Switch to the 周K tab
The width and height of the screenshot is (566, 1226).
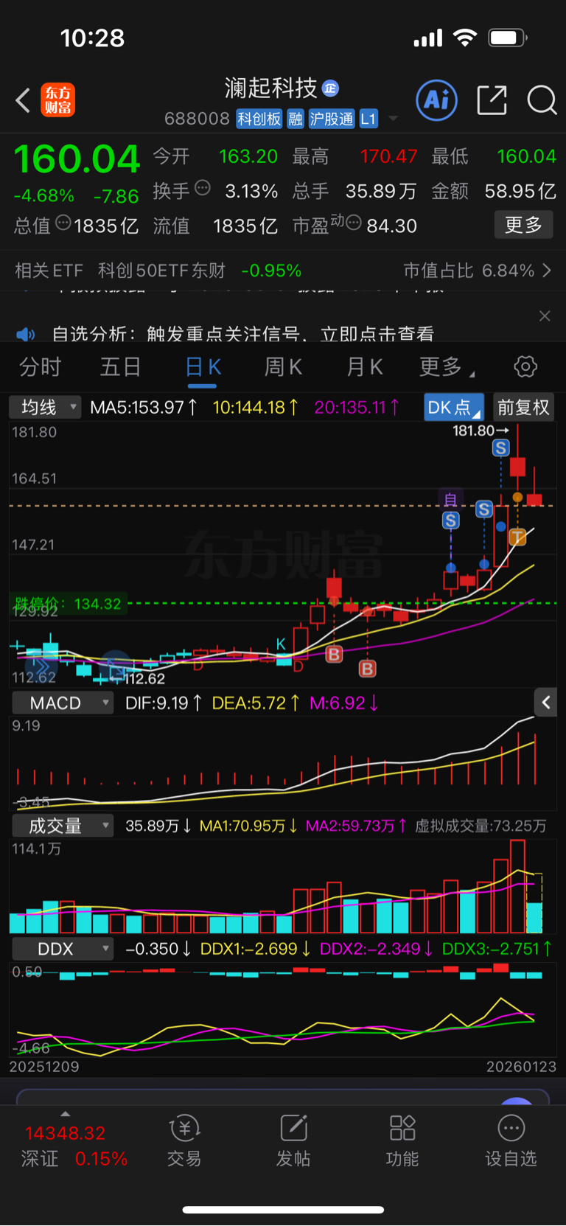(283, 366)
